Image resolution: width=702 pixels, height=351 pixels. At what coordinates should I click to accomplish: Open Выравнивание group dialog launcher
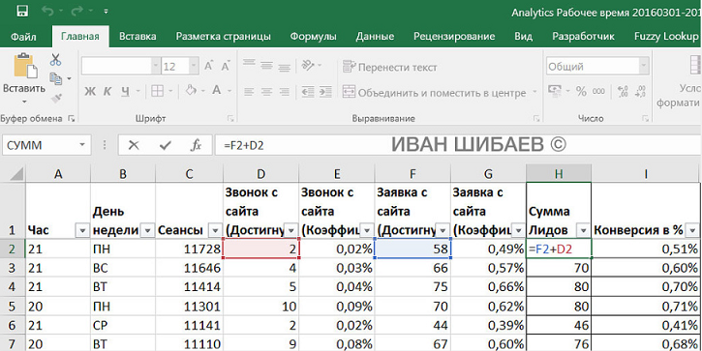536,119
